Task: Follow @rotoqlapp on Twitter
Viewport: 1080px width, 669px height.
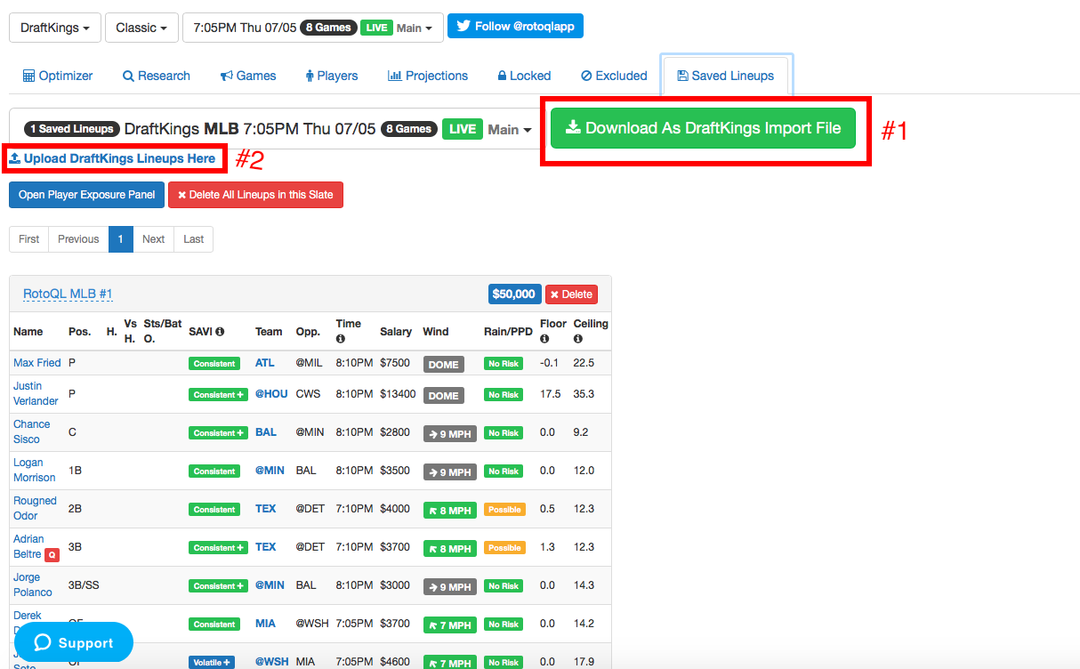Action: (x=515, y=27)
